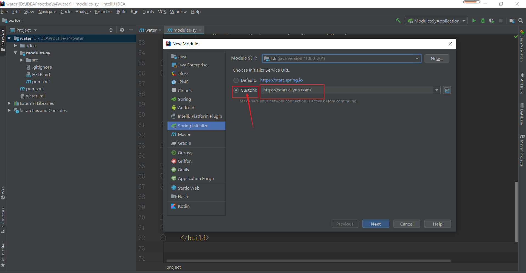Select Maven module type
The image size is (526, 273).
[x=196, y=134]
